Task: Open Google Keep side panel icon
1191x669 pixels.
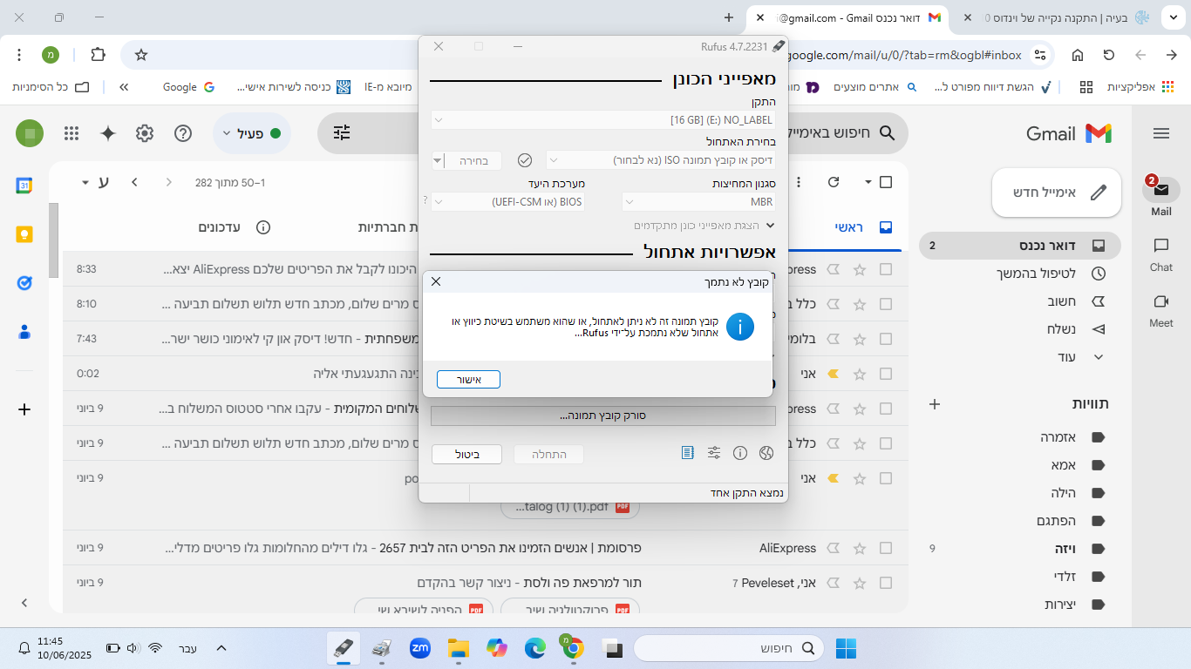Action: 24,234
